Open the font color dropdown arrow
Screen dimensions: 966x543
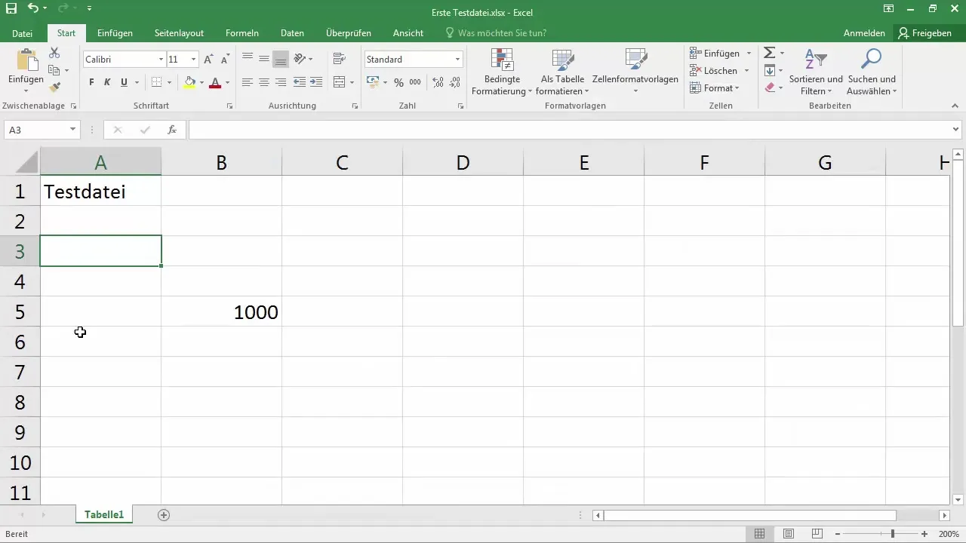click(228, 82)
